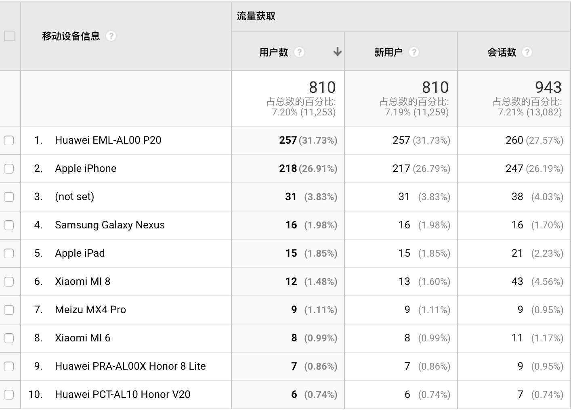Toggle the select-all checkbox in header

tap(9, 36)
